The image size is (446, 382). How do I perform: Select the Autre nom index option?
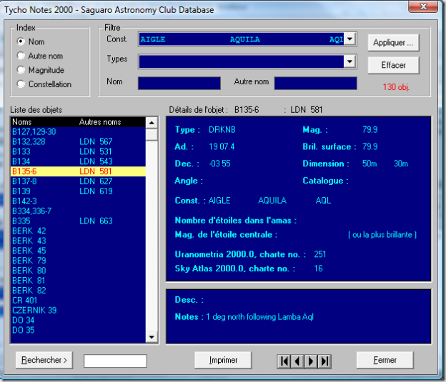coord(21,56)
